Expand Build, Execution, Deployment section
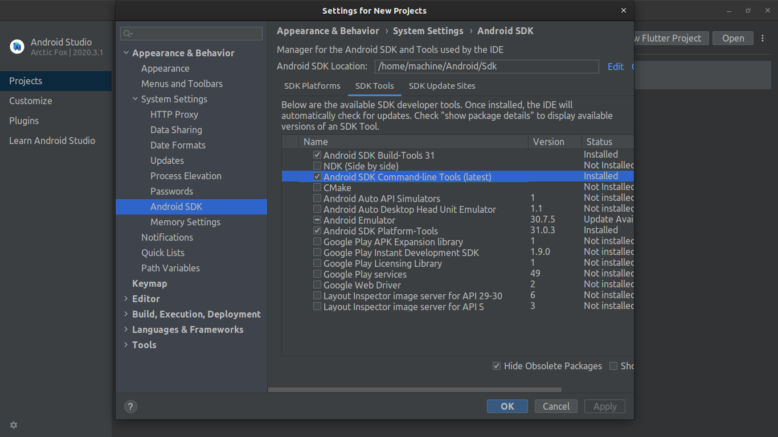The height and width of the screenshot is (437, 778). pyautogui.click(x=126, y=314)
